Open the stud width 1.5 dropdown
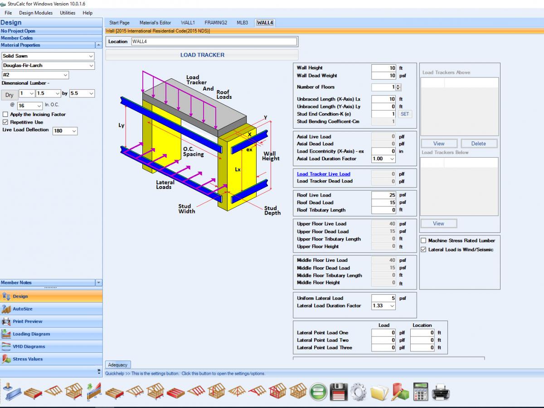The image size is (544, 408). (49, 93)
